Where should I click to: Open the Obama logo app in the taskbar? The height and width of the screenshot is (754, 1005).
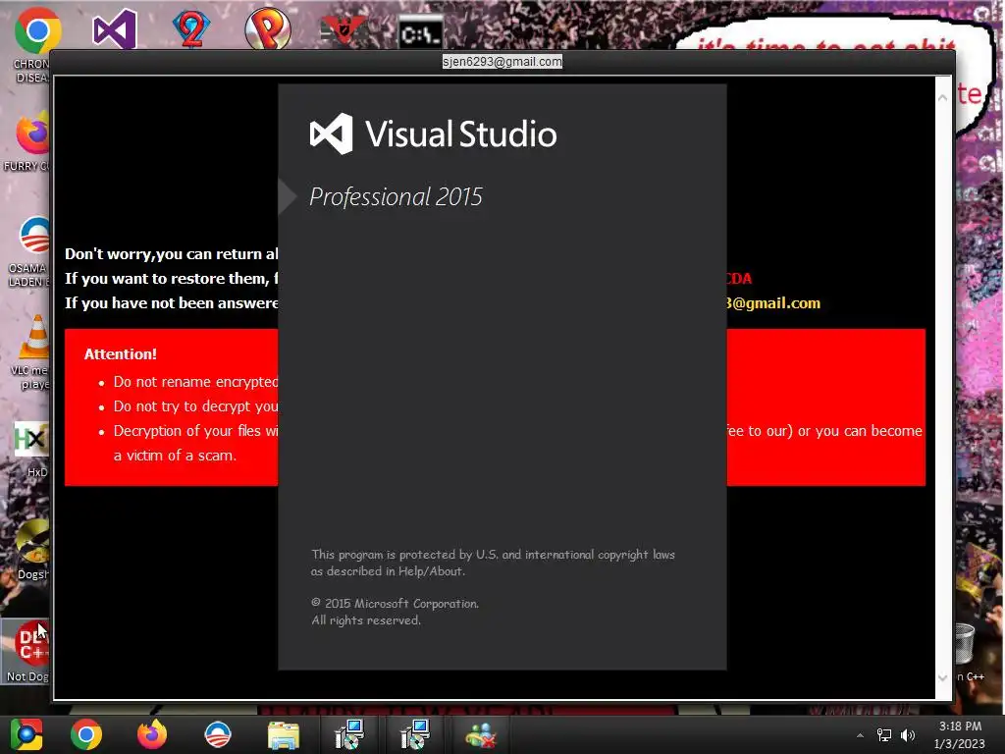(217, 734)
